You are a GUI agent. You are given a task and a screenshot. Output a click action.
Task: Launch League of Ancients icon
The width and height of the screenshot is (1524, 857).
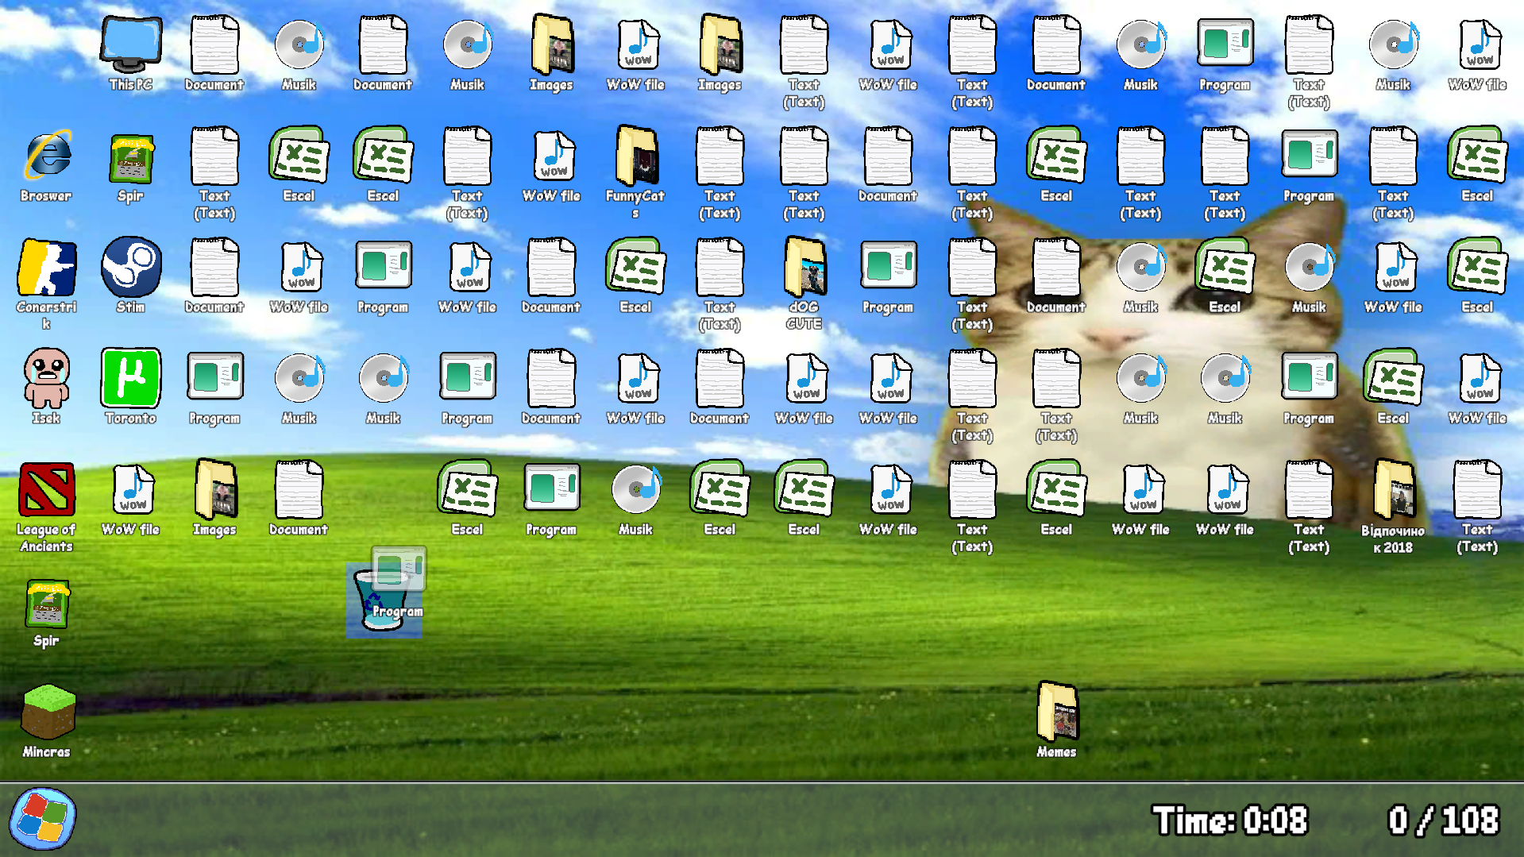coord(46,507)
